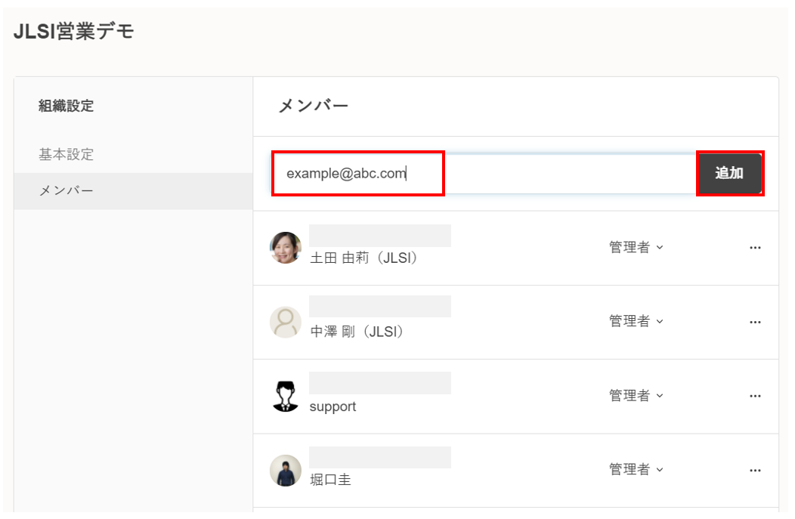The width and height of the screenshot is (795, 519).
Task: Select the member name text support
Action: pos(333,406)
